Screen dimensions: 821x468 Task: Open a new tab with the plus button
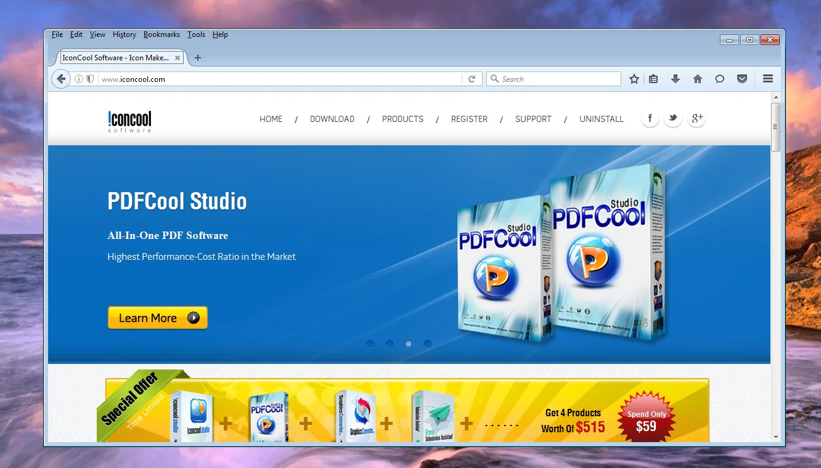point(198,58)
